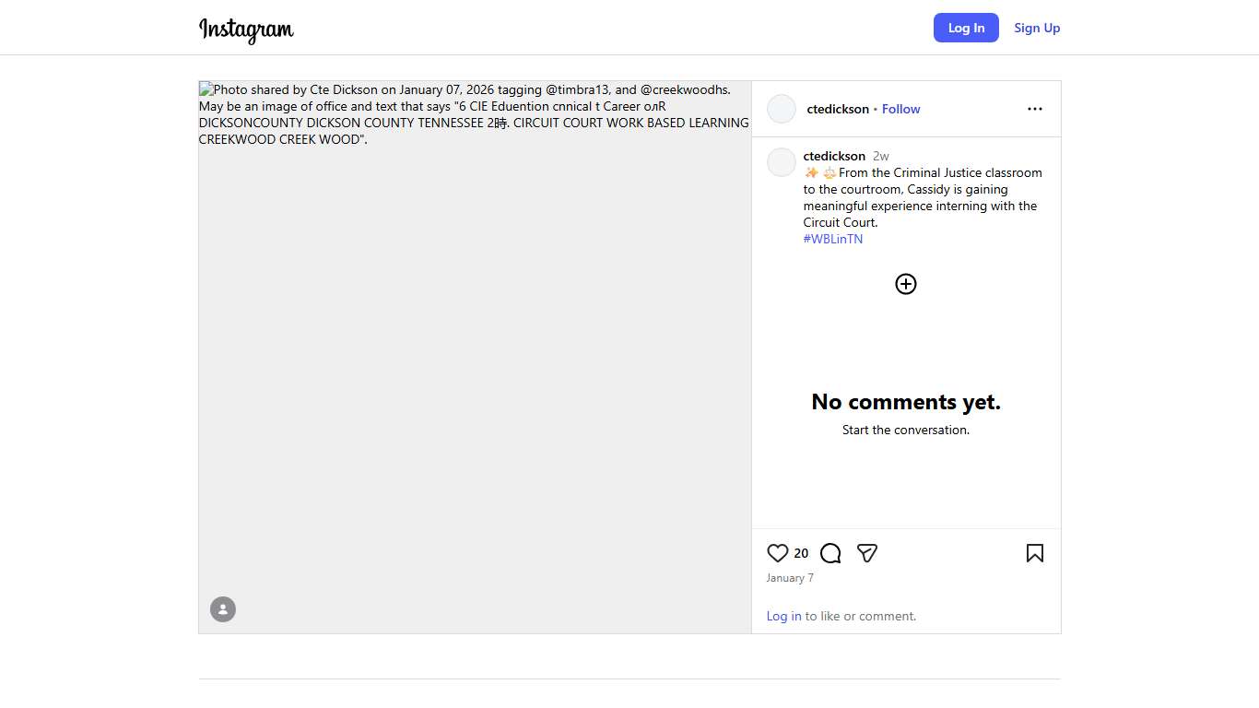
Task: Click ctedickson username above the caption
Action: pyautogui.click(x=834, y=156)
